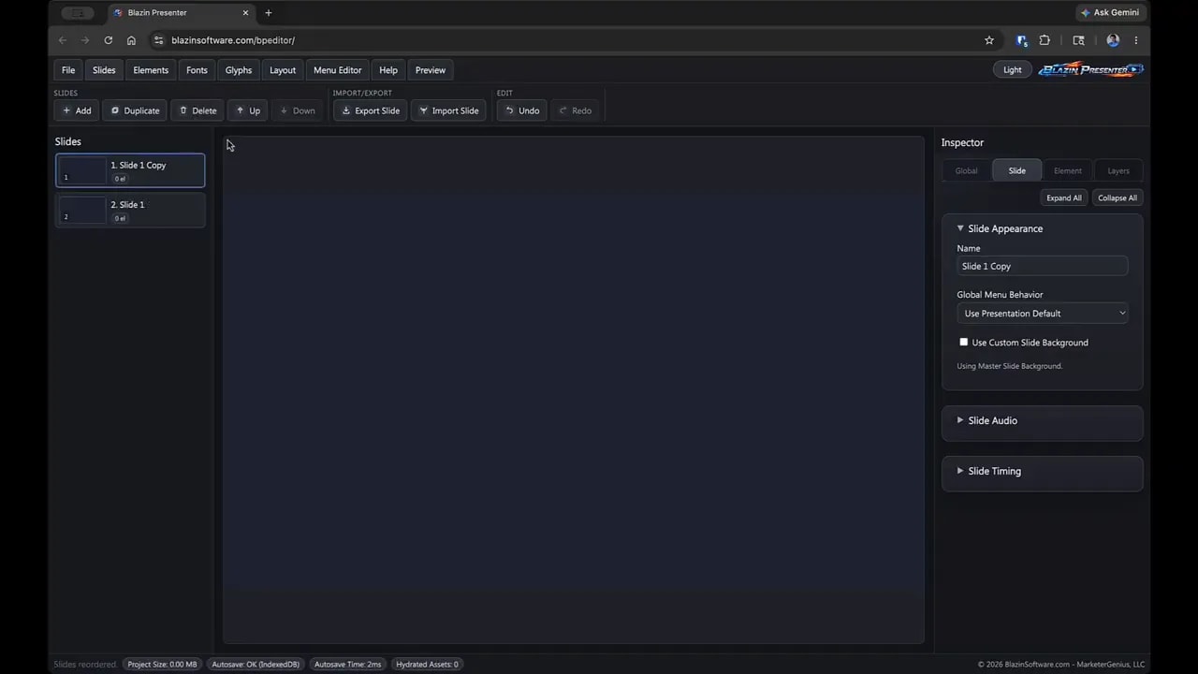Reload the browser page
The width and height of the screenshot is (1198, 674).
109,40
